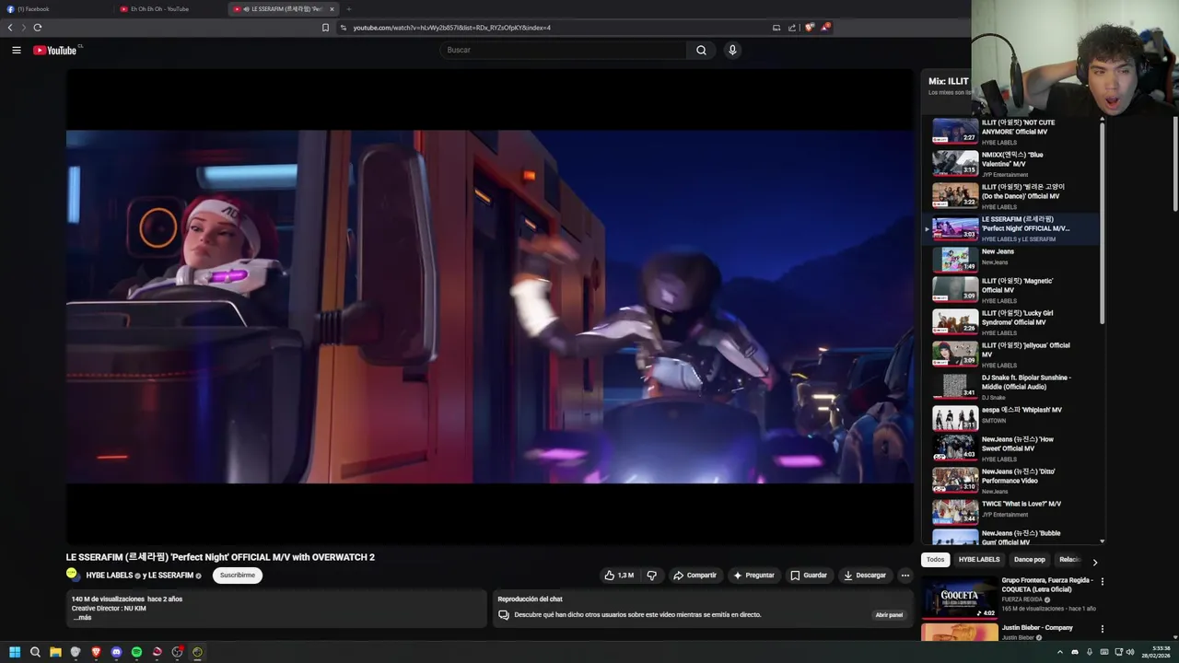Play ILLIT 'Magnetic' Official MV
The image size is (1179, 663).
[1011, 290]
